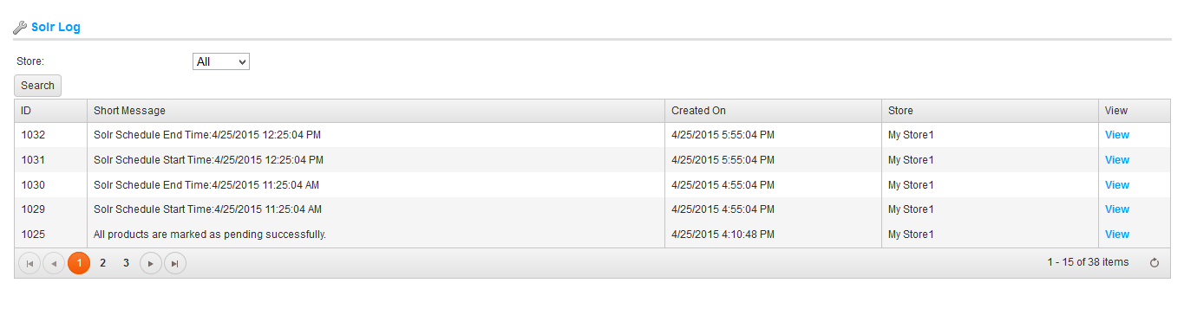This screenshot has width=1184, height=315.
Task: Go to previous page arrow
Action: pyautogui.click(x=54, y=263)
